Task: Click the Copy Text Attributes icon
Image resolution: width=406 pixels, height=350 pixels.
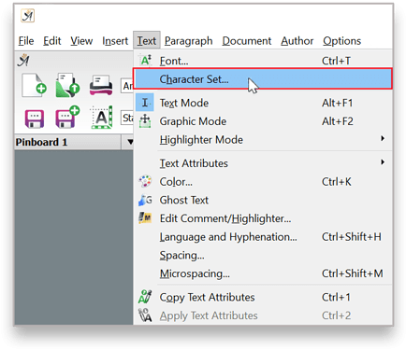Action: pos(145,297)
